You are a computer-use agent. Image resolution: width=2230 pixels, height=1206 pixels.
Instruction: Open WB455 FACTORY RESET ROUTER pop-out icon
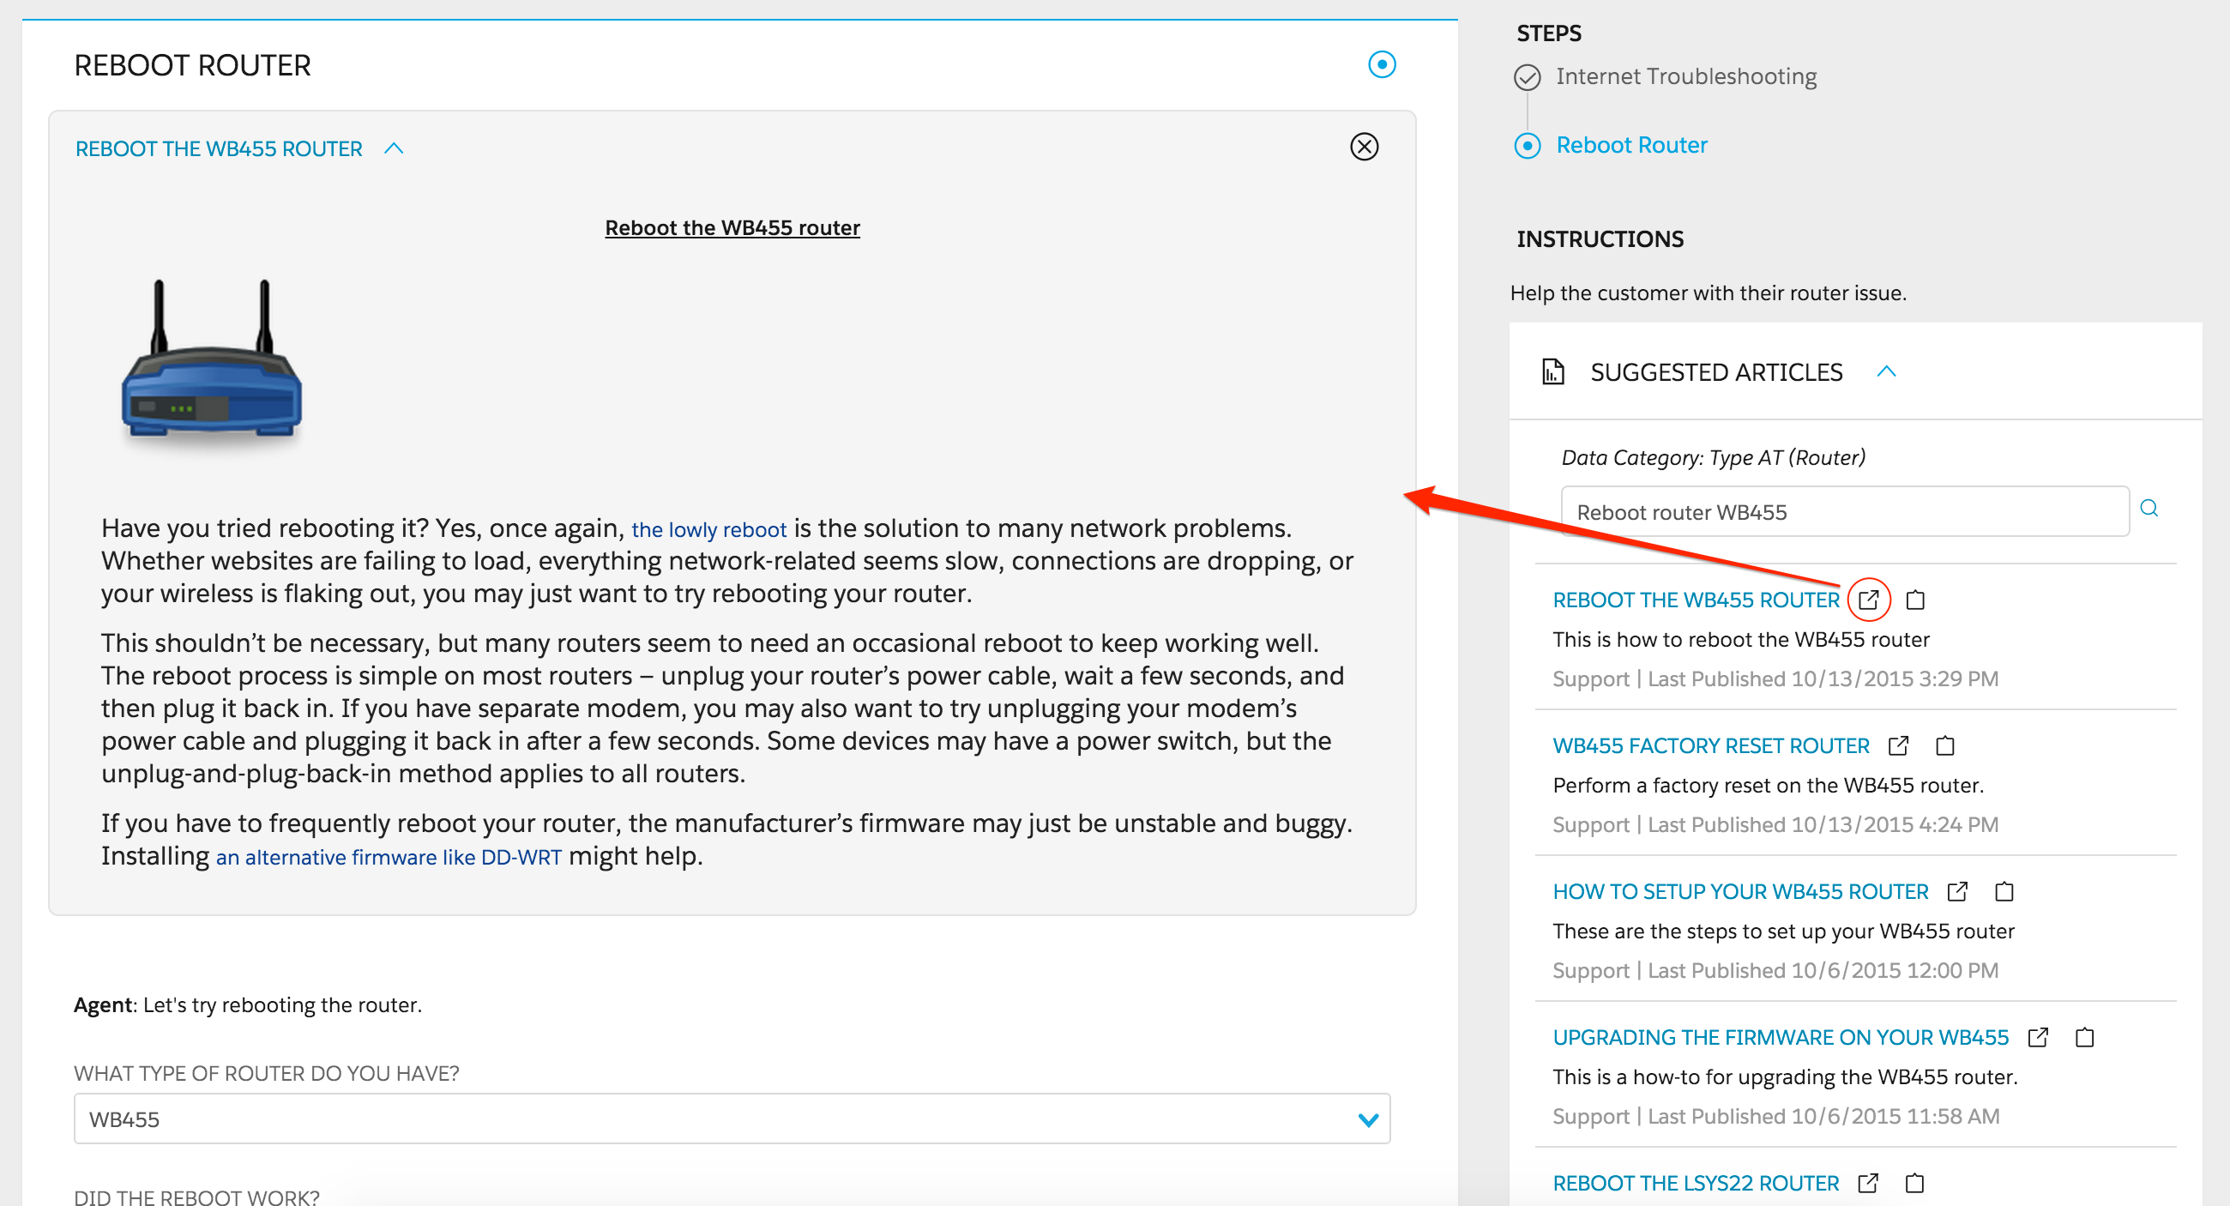[1897, 745]
